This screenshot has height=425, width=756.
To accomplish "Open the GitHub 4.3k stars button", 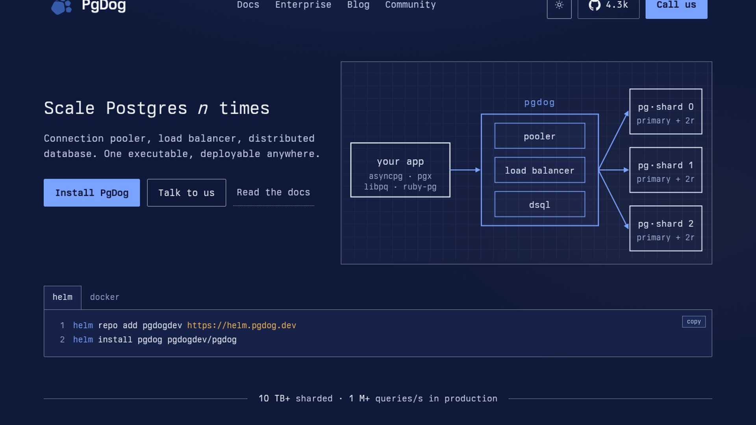I will [x=608, y=6].
